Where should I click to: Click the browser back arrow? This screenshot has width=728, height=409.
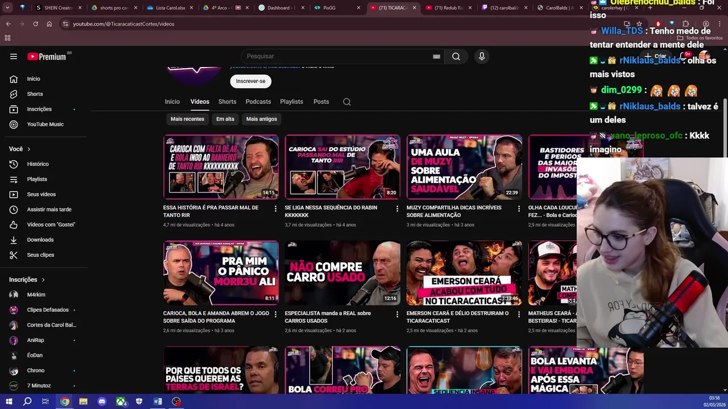point(8,24)
